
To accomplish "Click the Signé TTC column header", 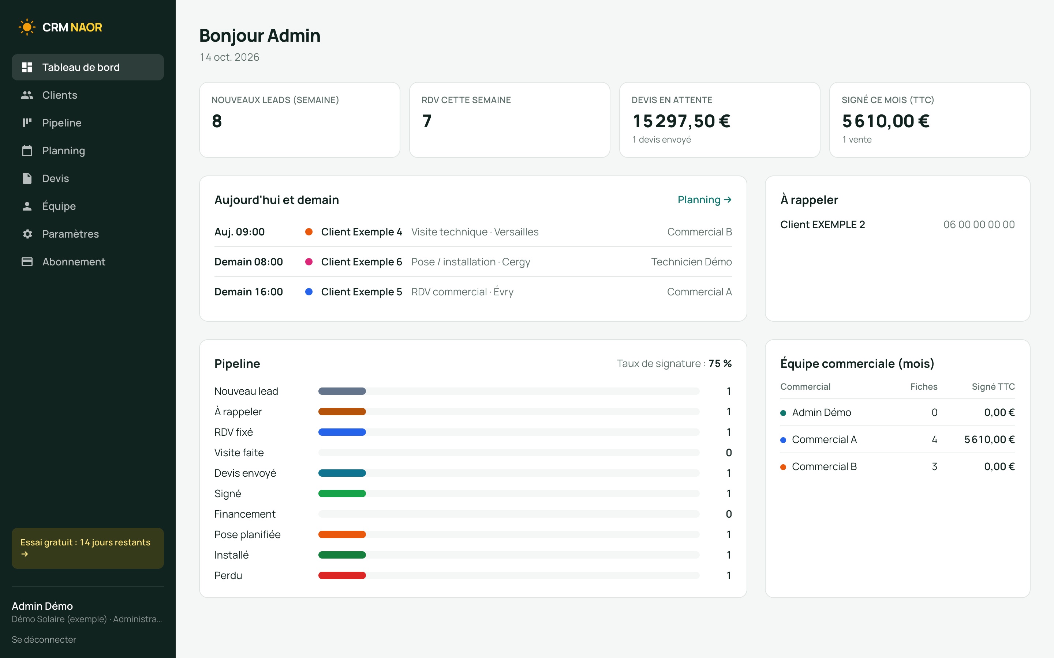I will tap(993, 386).
